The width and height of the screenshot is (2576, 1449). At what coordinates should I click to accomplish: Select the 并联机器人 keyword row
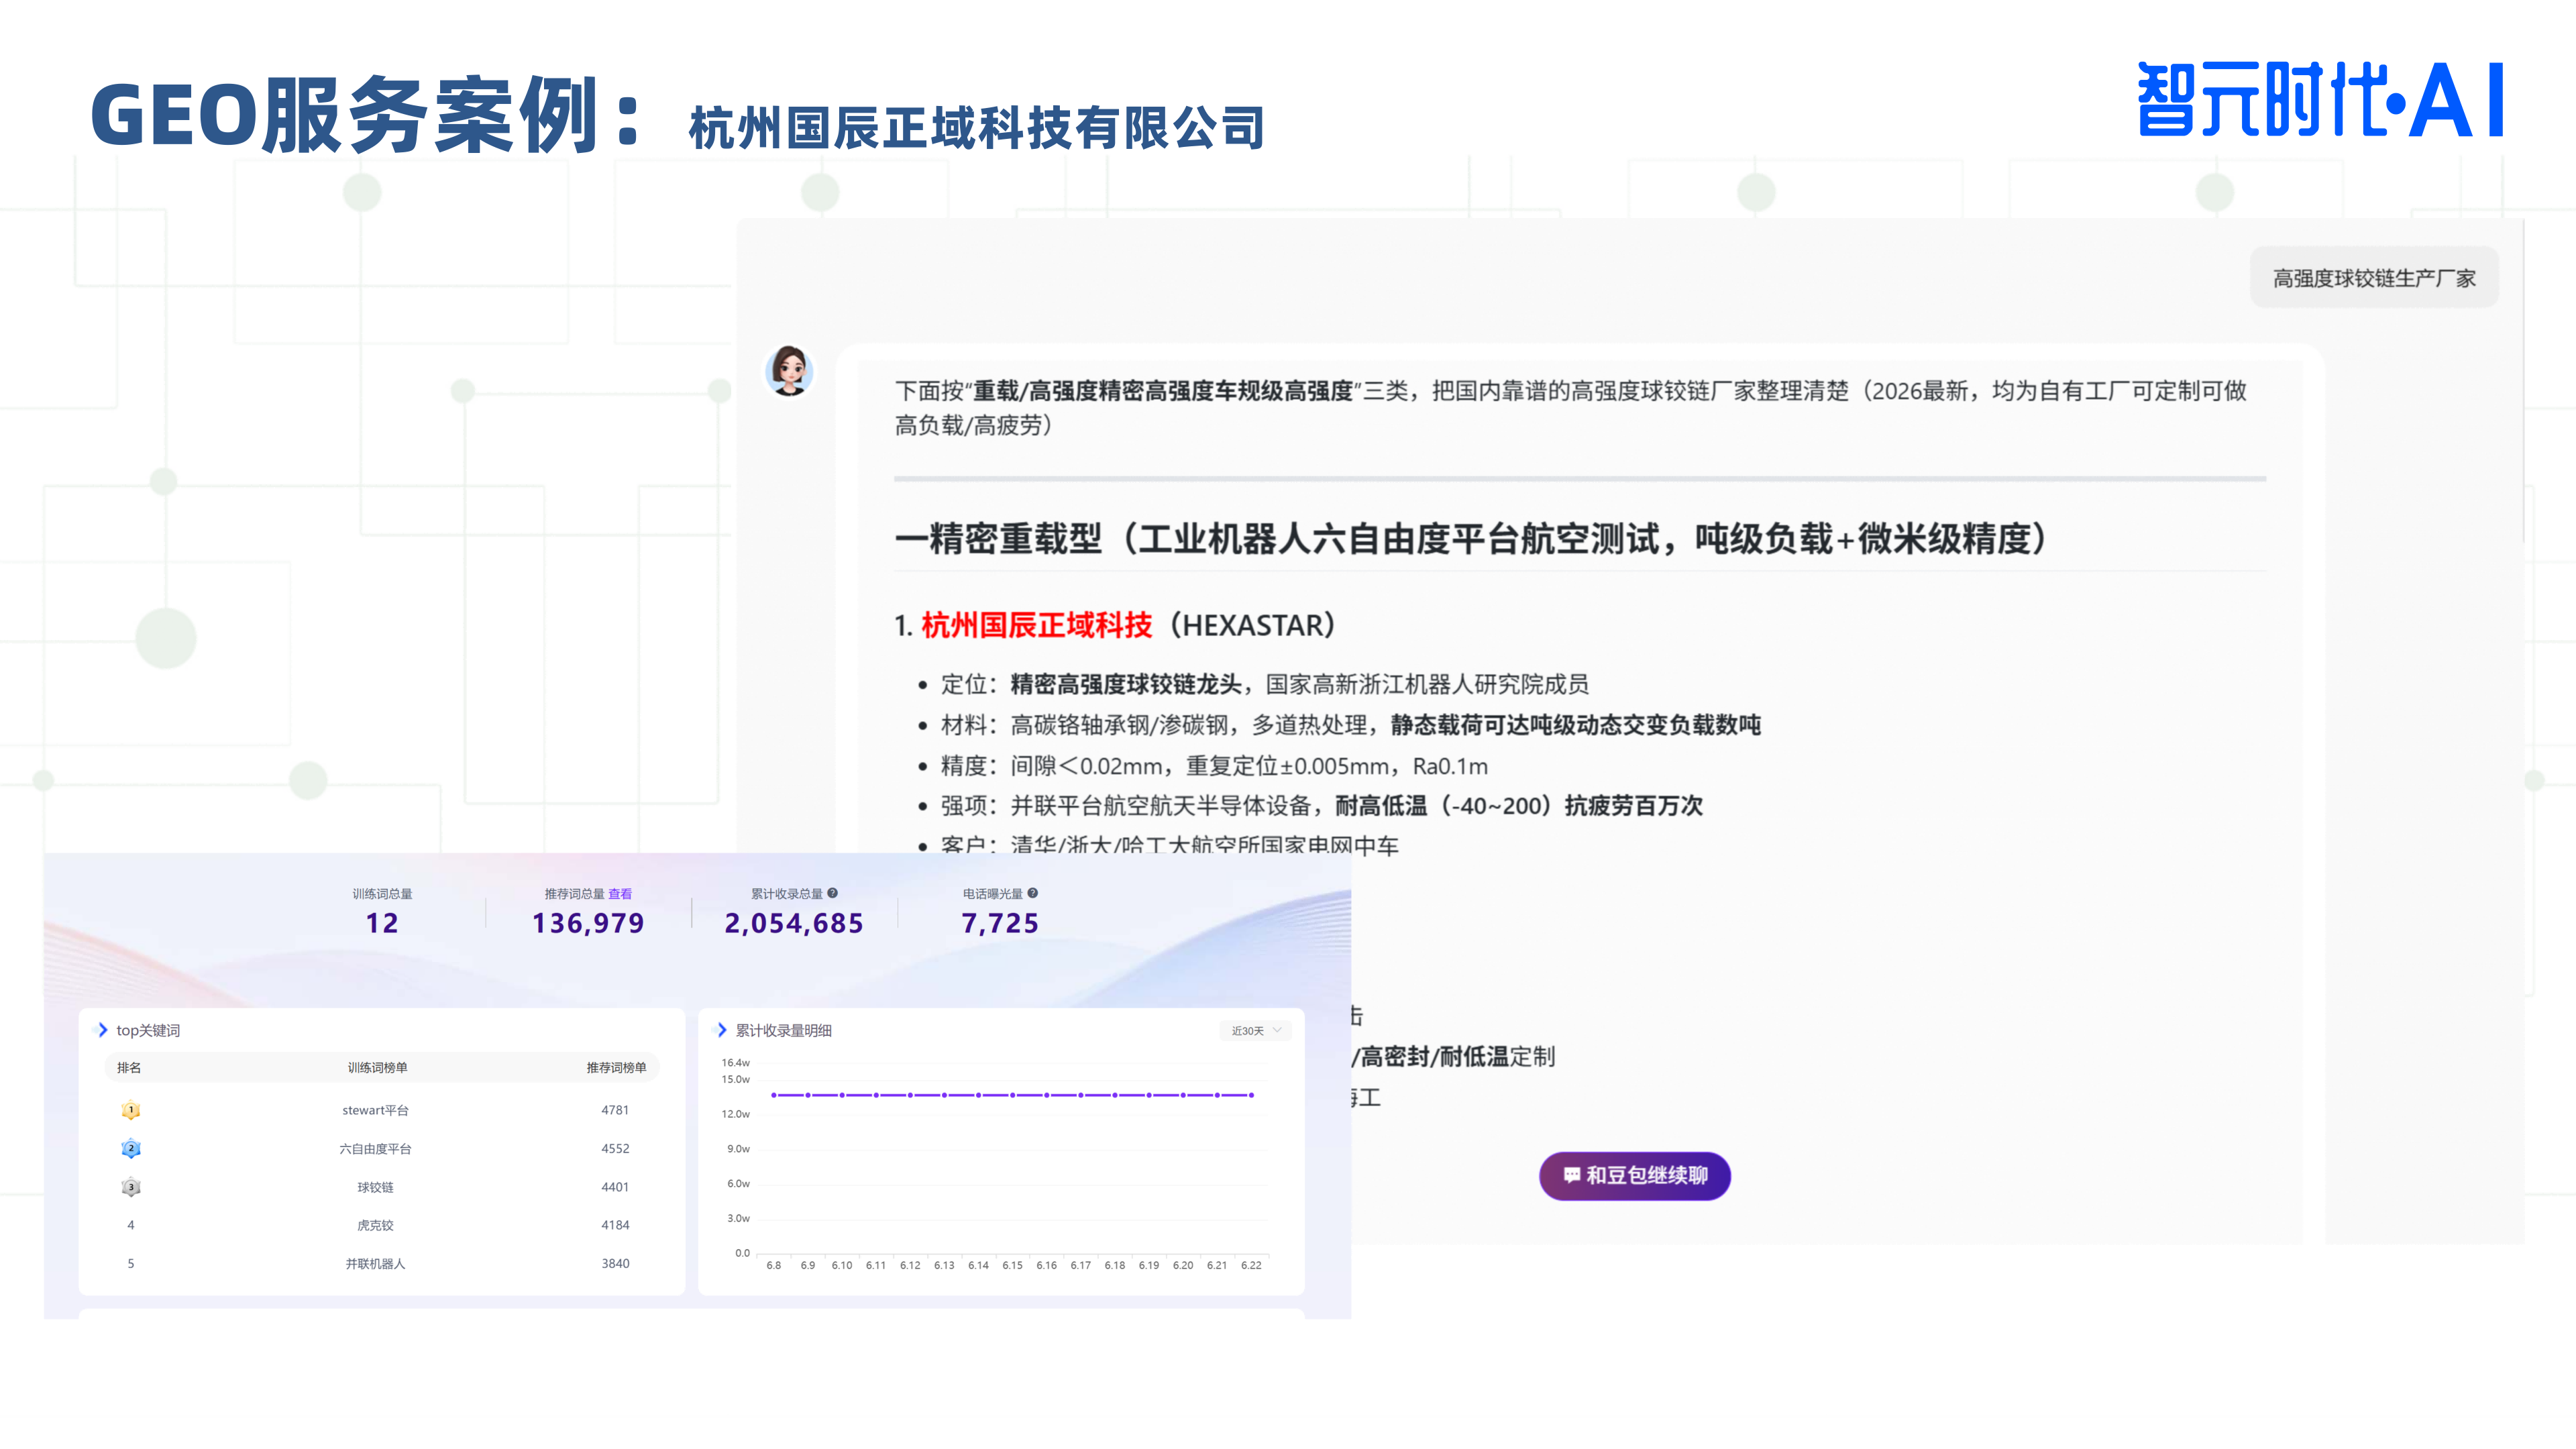(x=382, y=1264)
